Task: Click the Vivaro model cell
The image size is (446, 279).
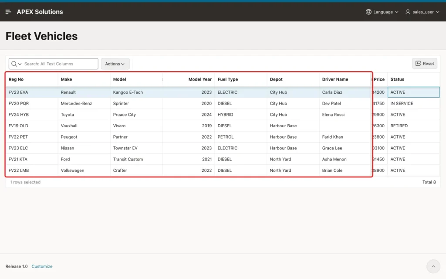Action: click(x=136, y=126)
